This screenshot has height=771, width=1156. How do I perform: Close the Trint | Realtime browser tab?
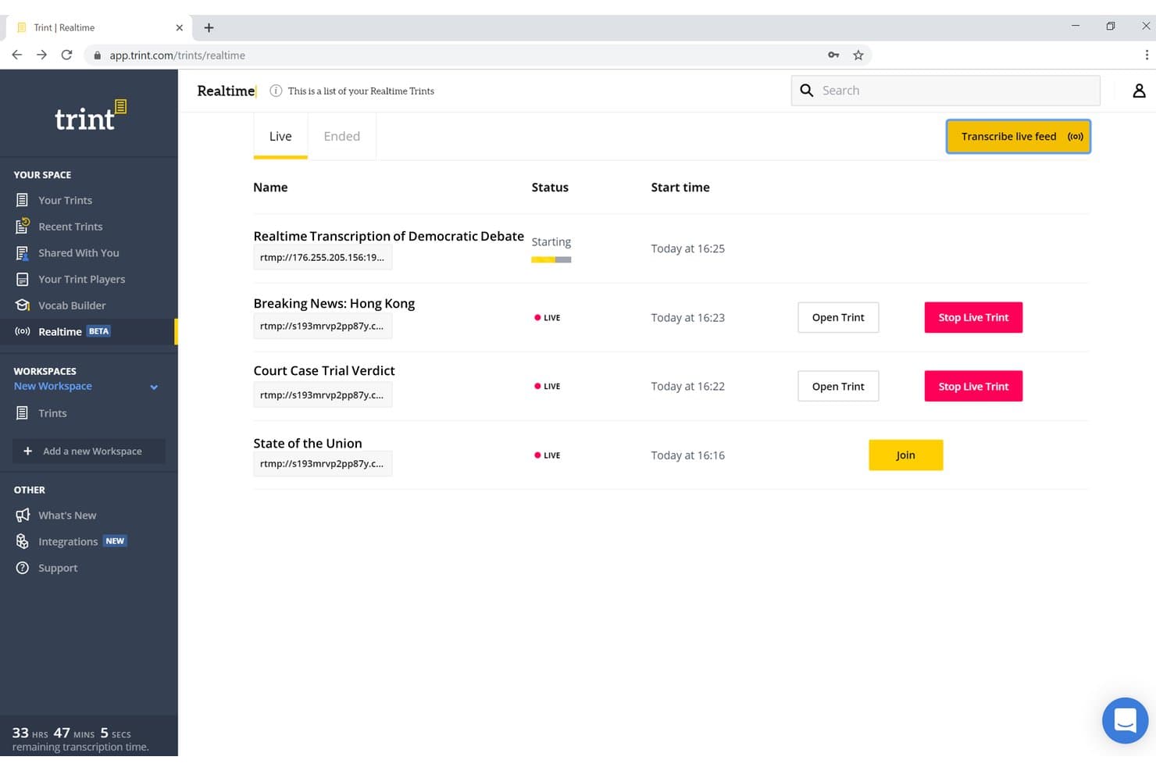tap(180, 27)
